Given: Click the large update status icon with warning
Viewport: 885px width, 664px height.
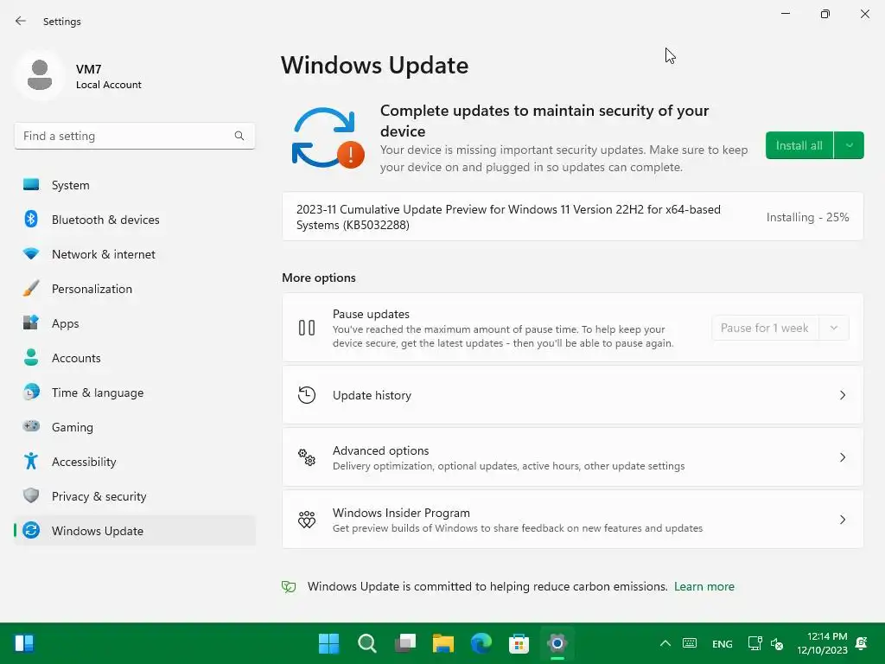Looking at the screenshot, I should pos(328,137).
